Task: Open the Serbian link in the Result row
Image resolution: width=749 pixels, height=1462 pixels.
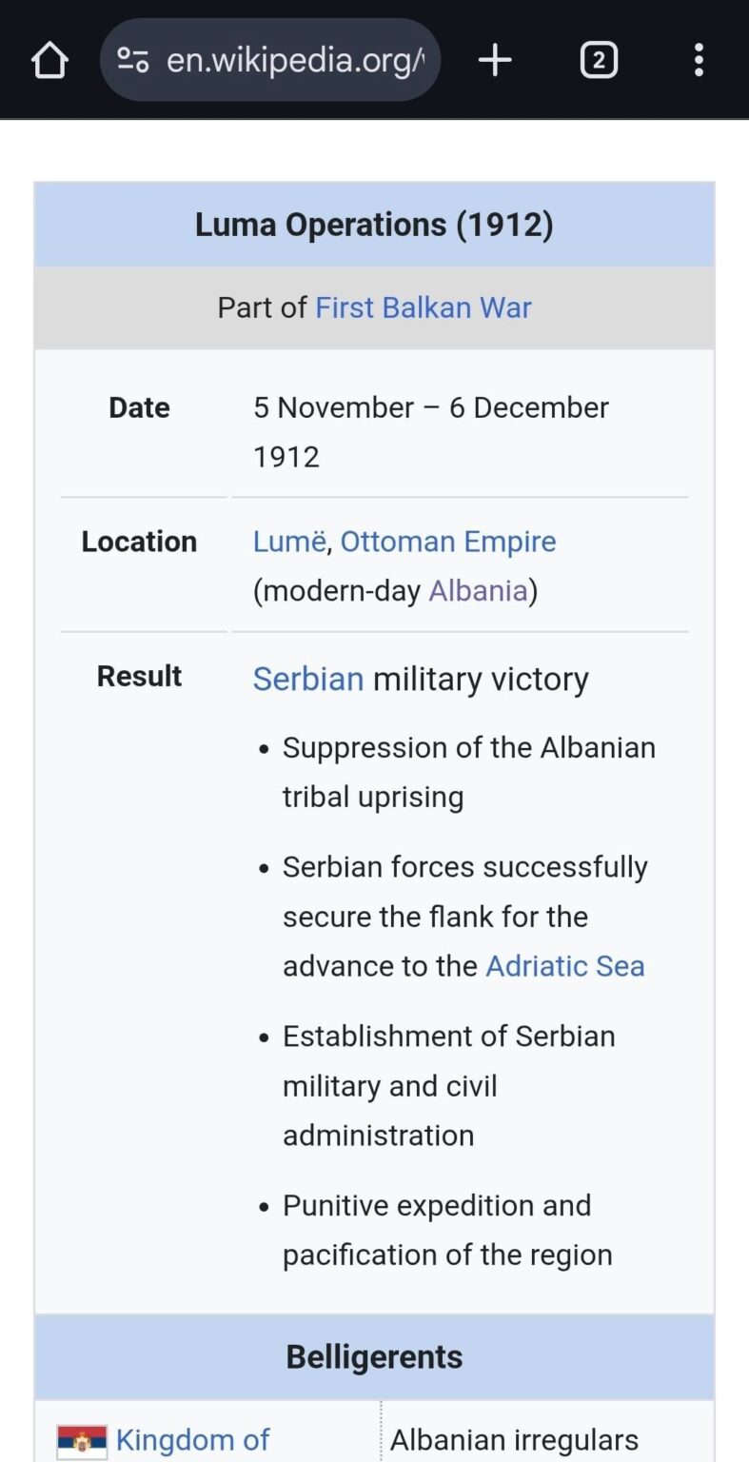Action: [x=307, y=679]
